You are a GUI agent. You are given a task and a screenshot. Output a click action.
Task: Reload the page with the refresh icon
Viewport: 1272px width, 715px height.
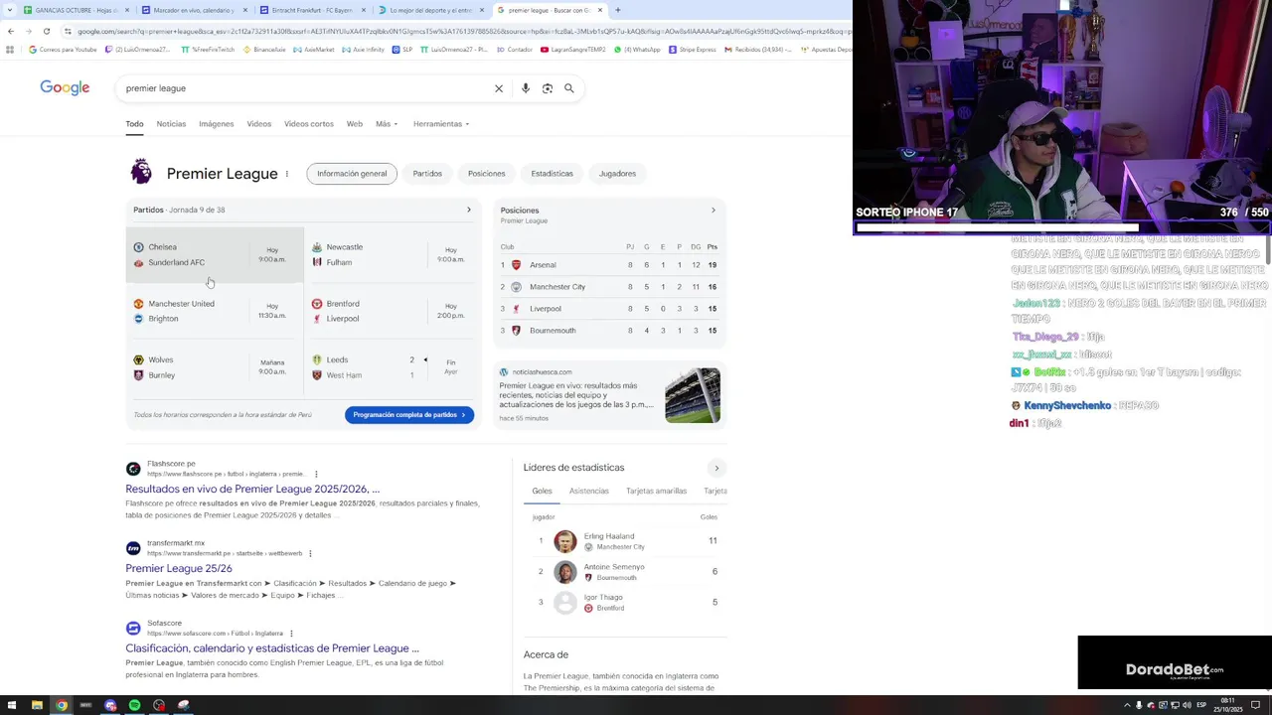pyautogui.click(x=46, y=31)
